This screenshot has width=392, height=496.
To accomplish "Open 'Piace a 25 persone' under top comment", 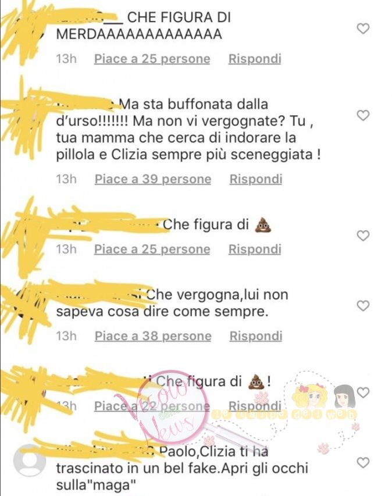I will [x=152, y=59].
